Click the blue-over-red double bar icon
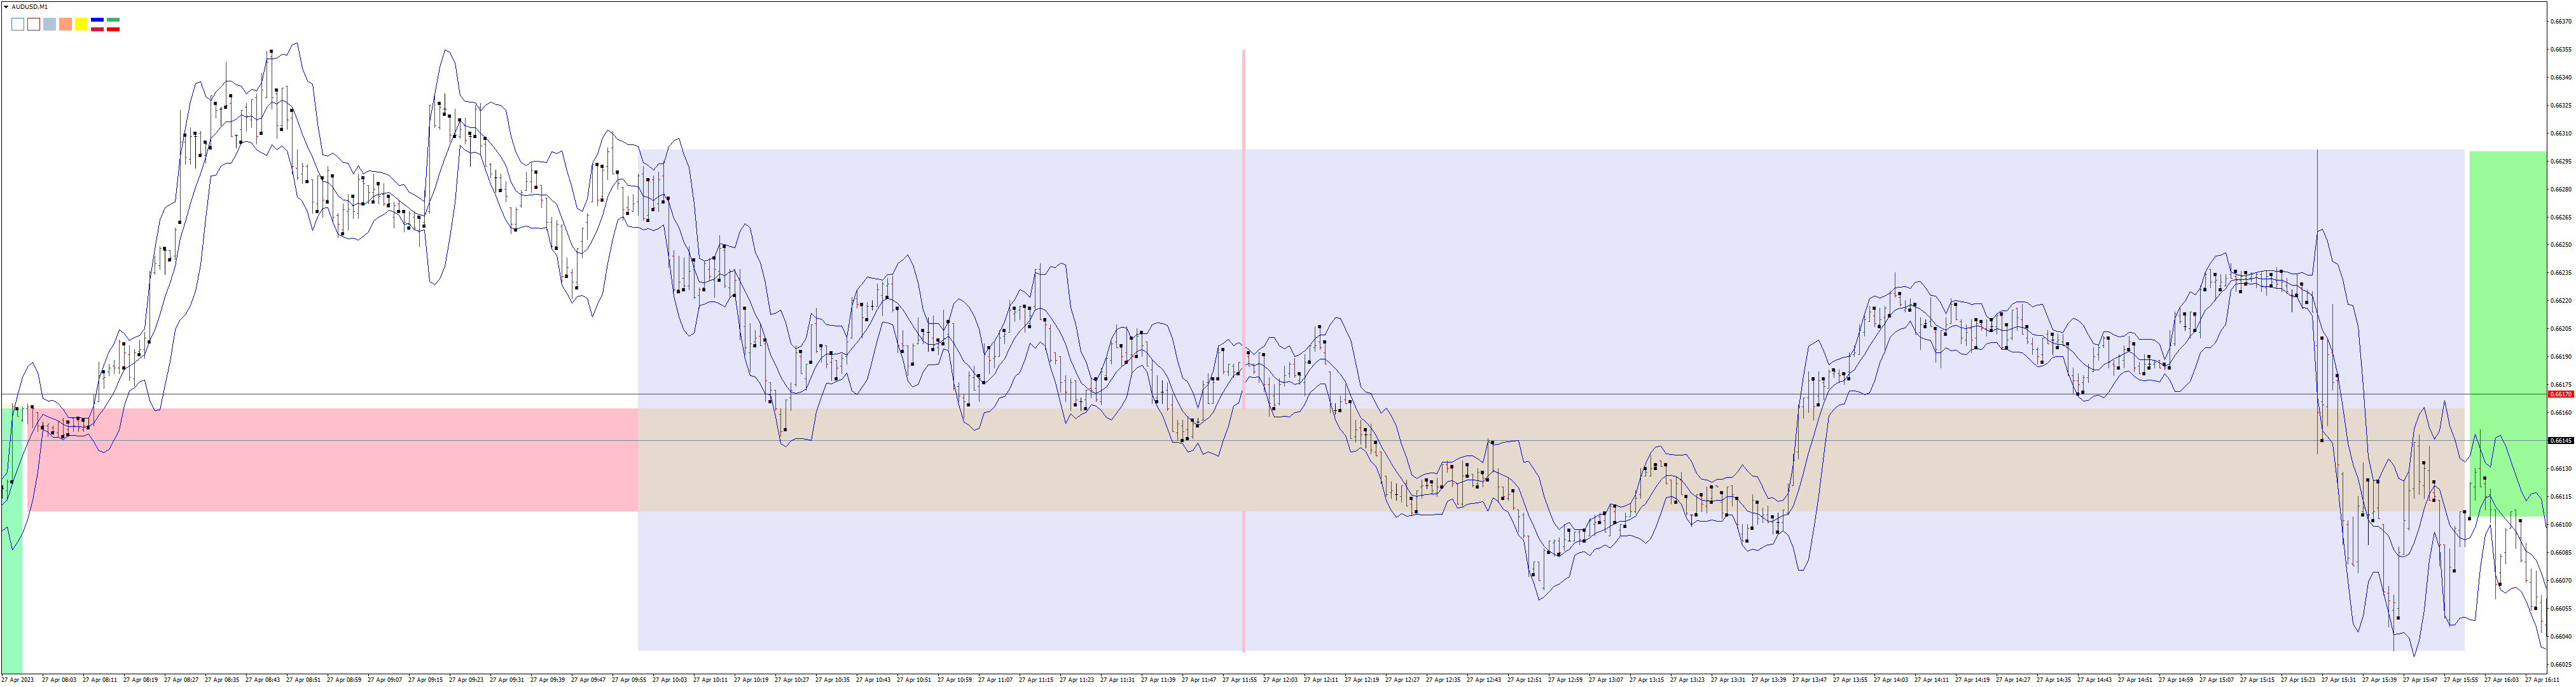Screen dimensions: 2576x687 pos(97,24)
